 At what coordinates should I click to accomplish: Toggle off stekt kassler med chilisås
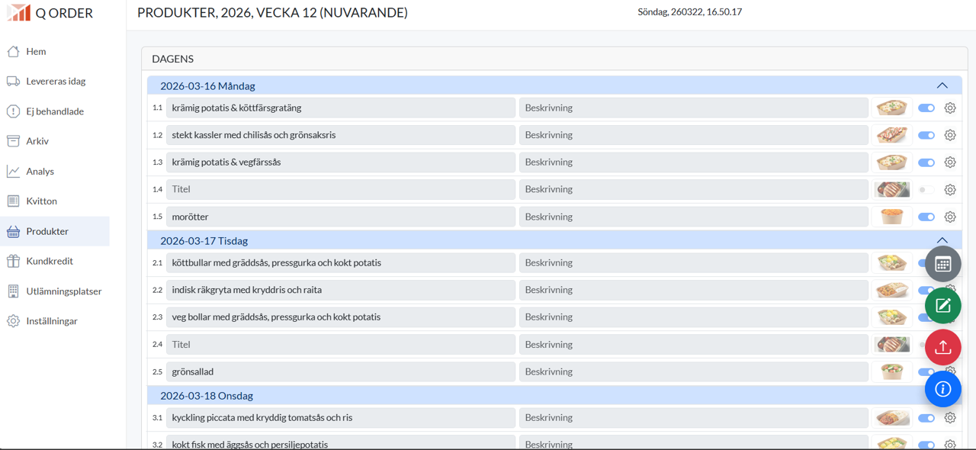click(926, 135)
